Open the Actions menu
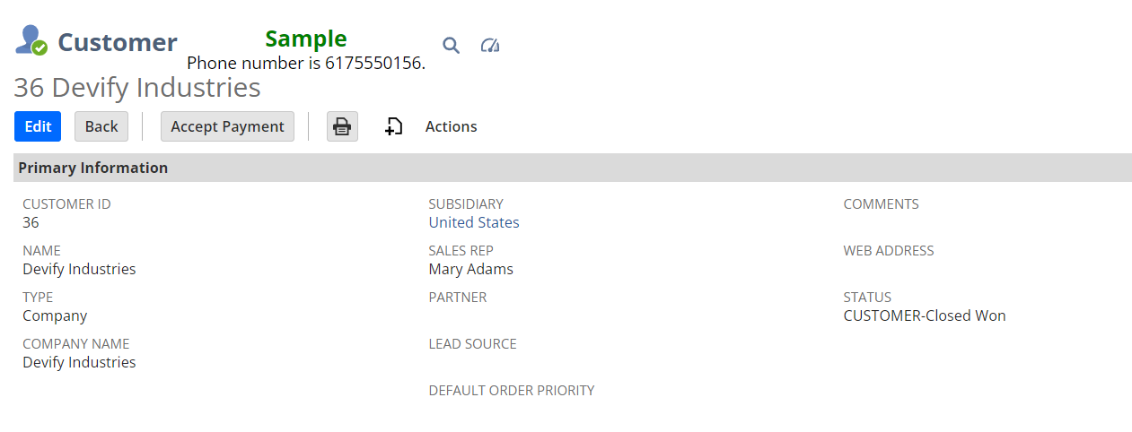 (x=451, y=126)
